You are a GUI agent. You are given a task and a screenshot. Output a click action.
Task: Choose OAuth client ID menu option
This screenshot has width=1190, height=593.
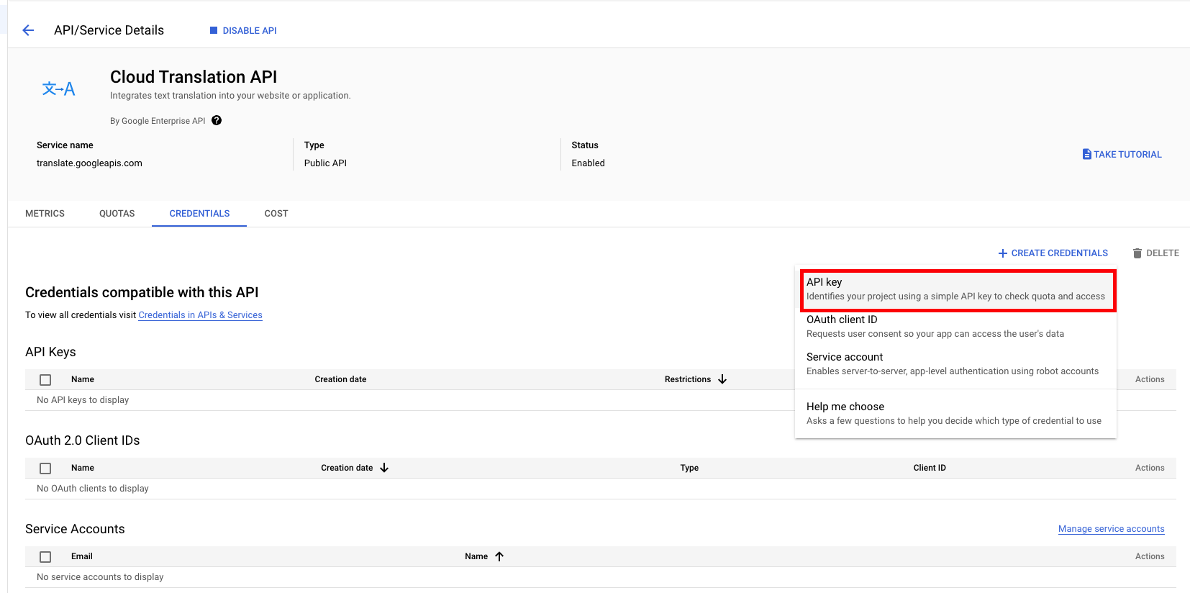(955, 327)
